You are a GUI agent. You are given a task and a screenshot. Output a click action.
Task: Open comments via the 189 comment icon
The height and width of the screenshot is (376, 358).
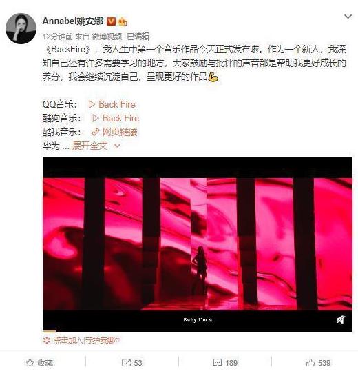225,363
